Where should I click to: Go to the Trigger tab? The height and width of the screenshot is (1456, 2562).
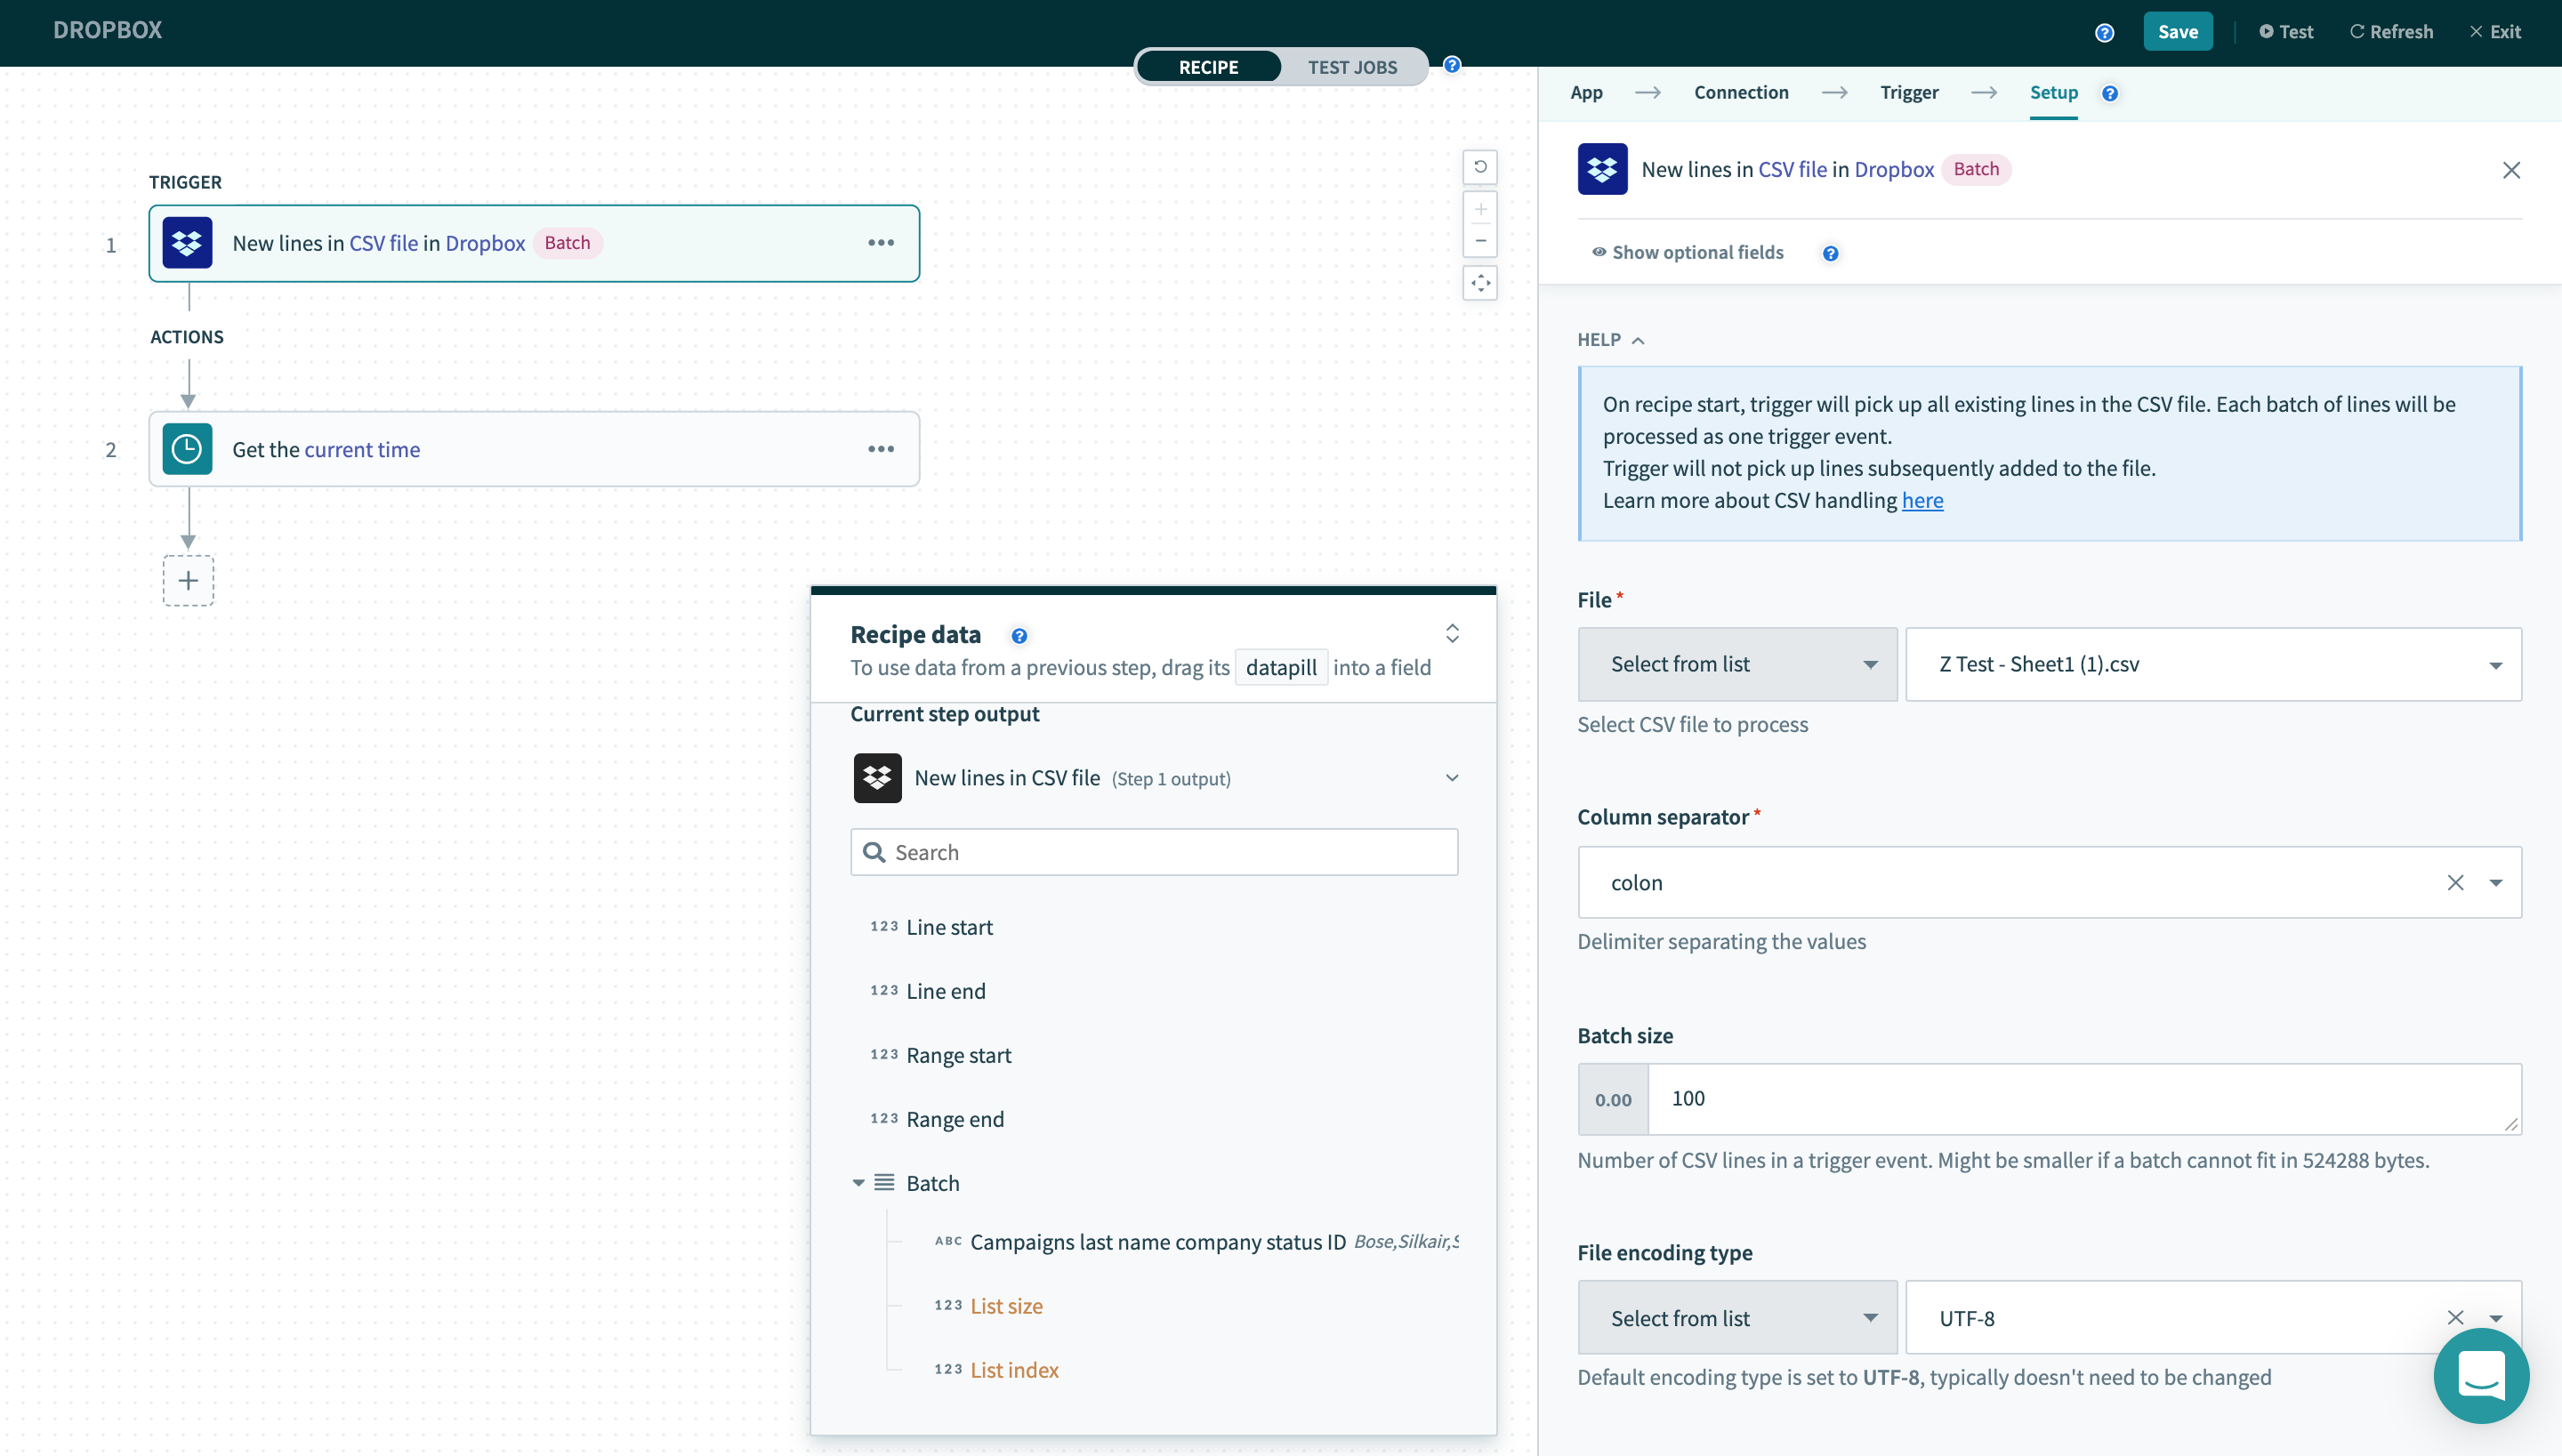(1909, 92)
